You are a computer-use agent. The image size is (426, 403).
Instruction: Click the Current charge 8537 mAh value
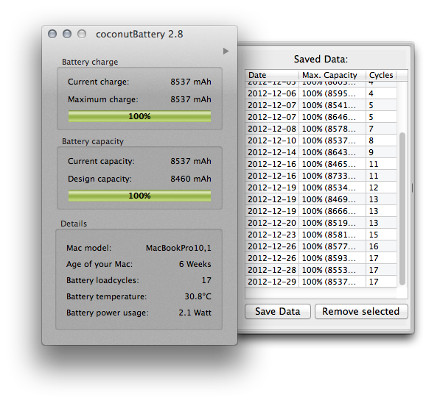click(x=191, y=82)
